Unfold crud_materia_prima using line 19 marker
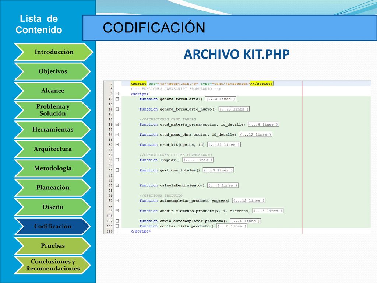 tap(117, 125)
